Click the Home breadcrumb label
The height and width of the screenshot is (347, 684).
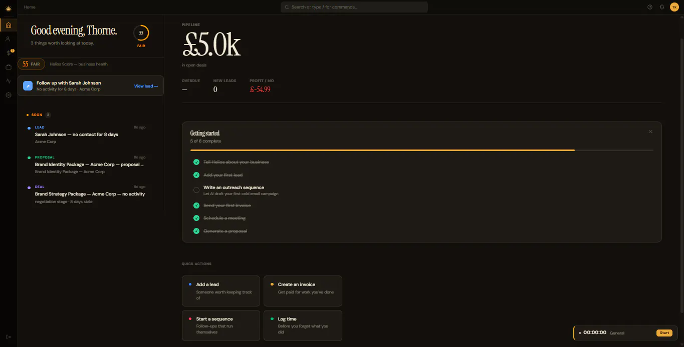coord(30,7)
